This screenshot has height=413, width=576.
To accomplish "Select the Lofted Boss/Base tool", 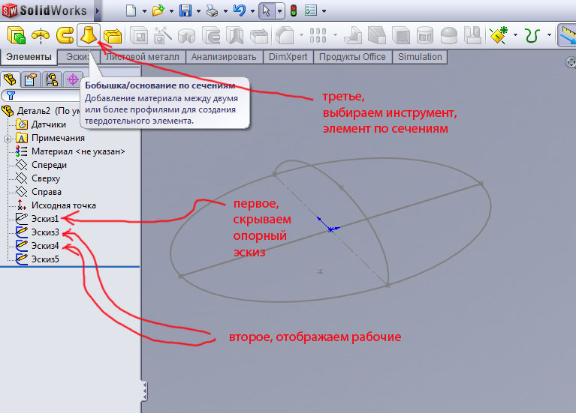I will (x=89, y=35).
